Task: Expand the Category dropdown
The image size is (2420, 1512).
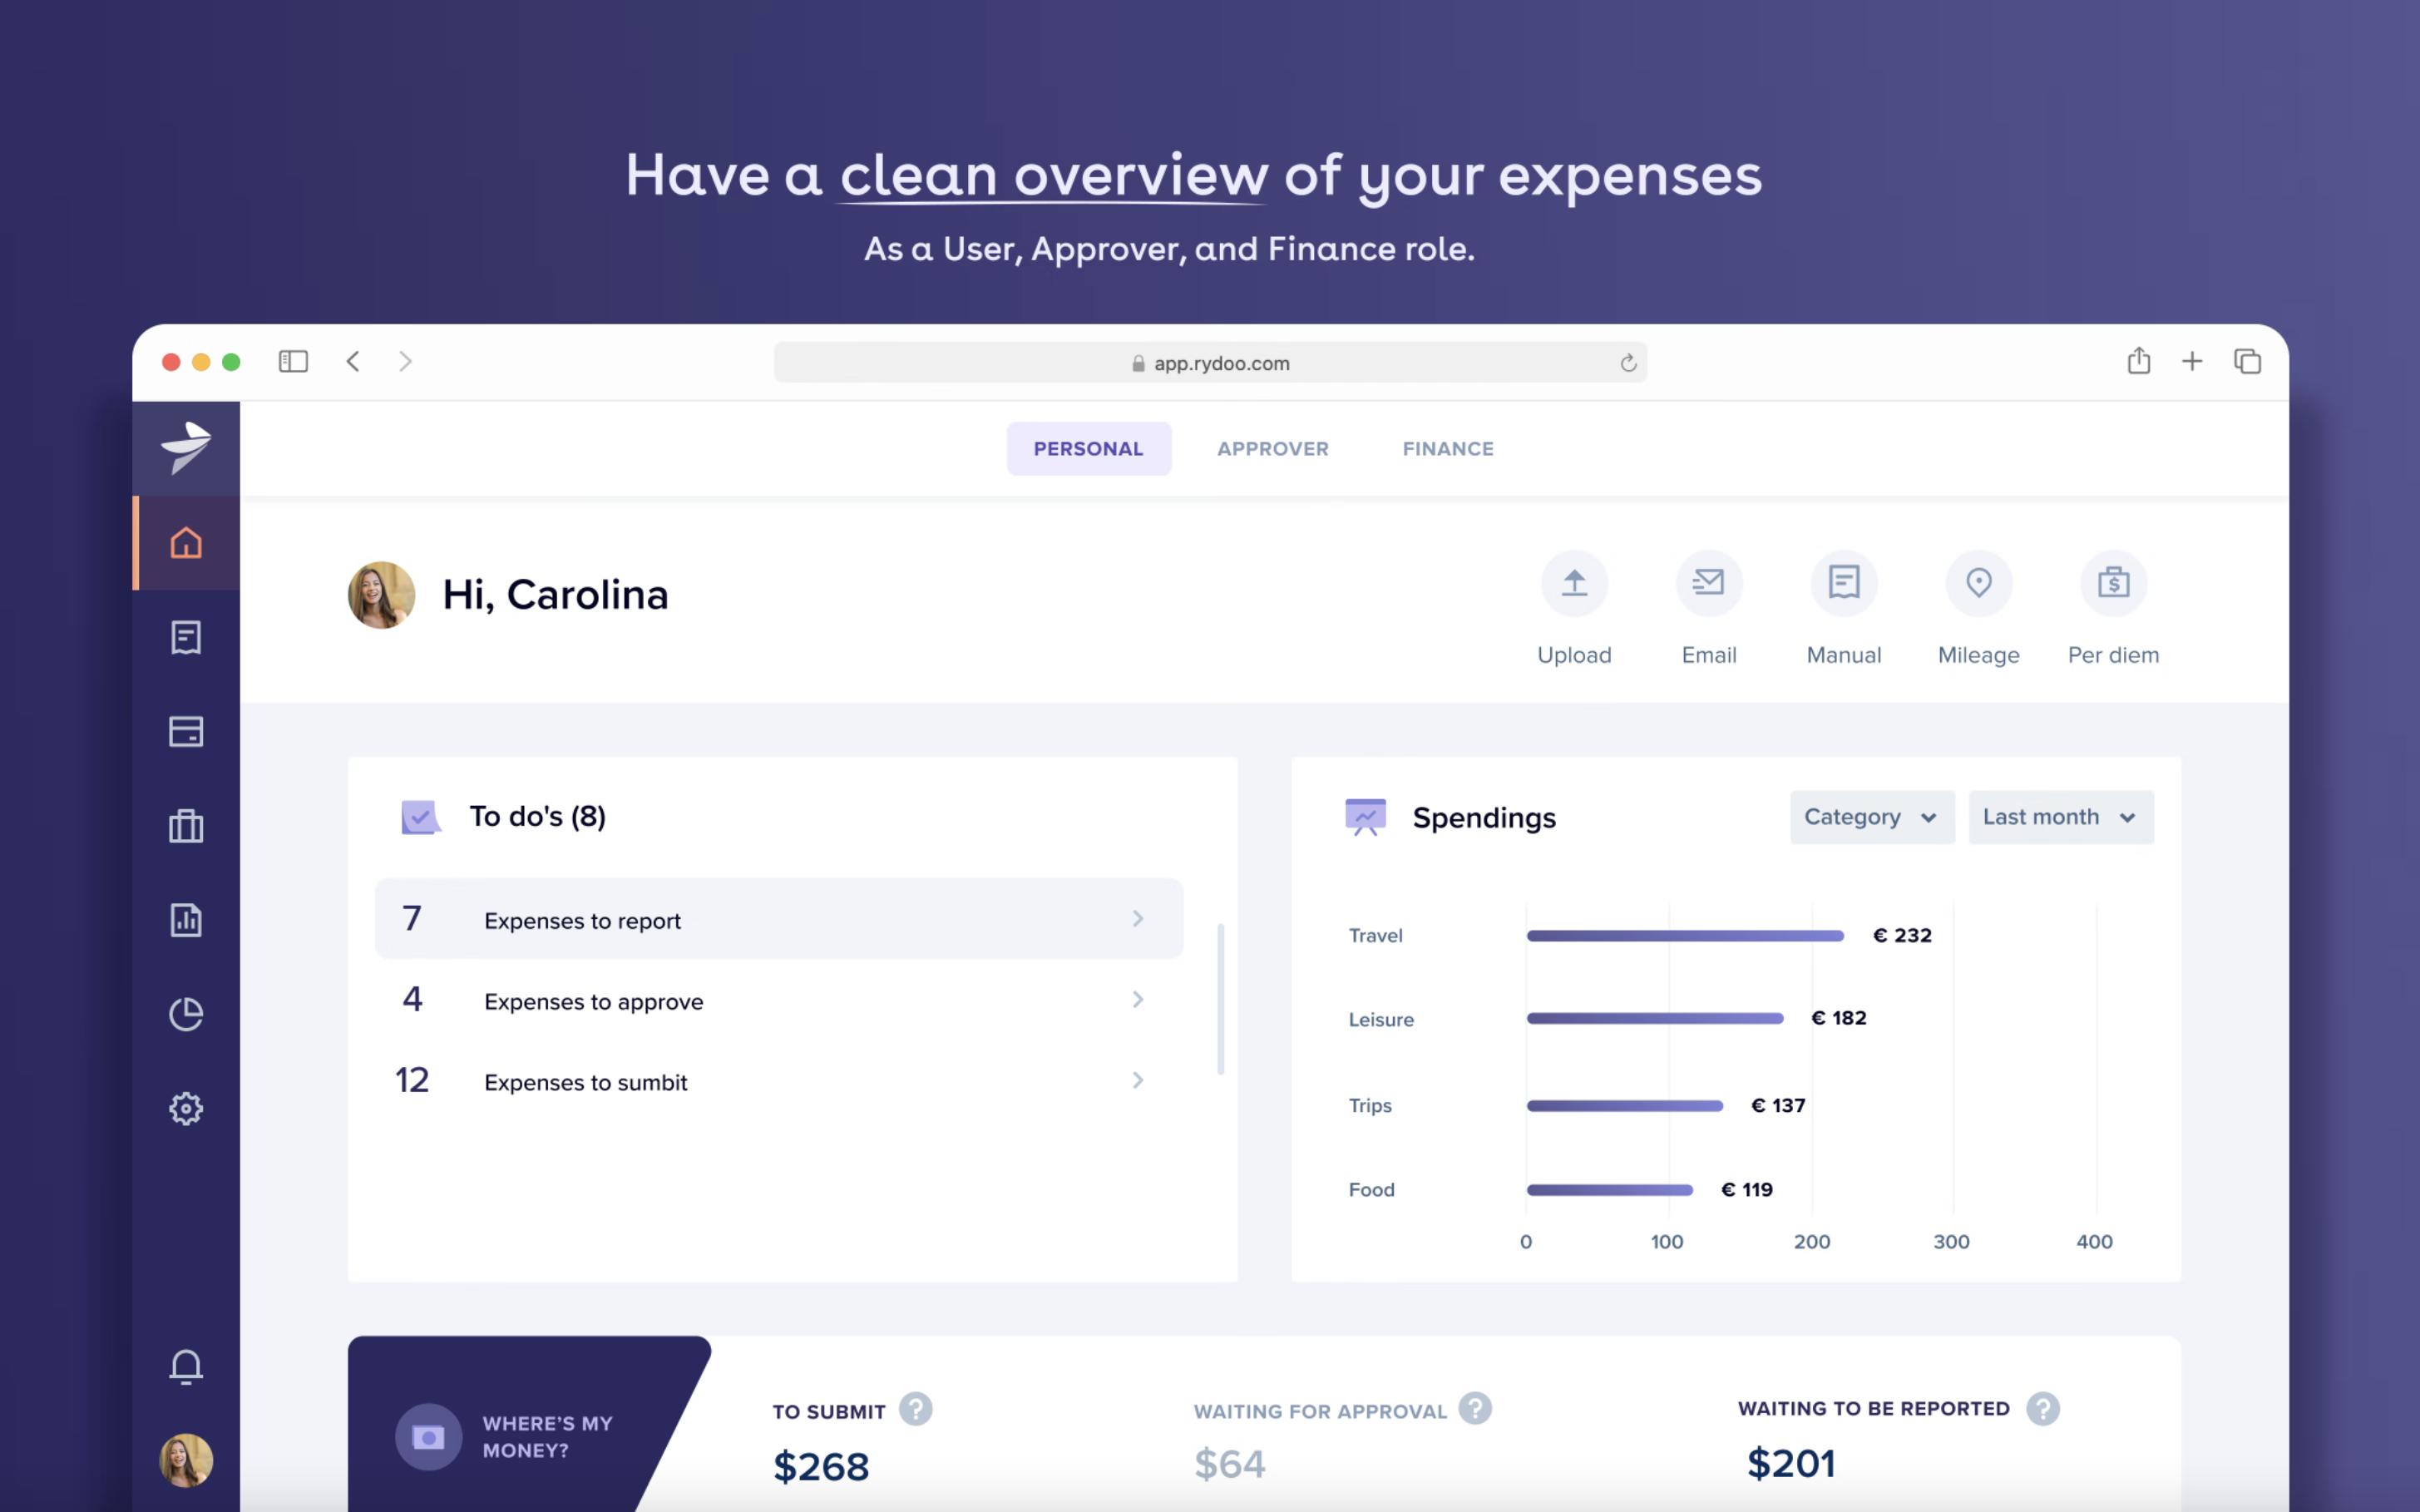Action: (x=1871, y=817)
